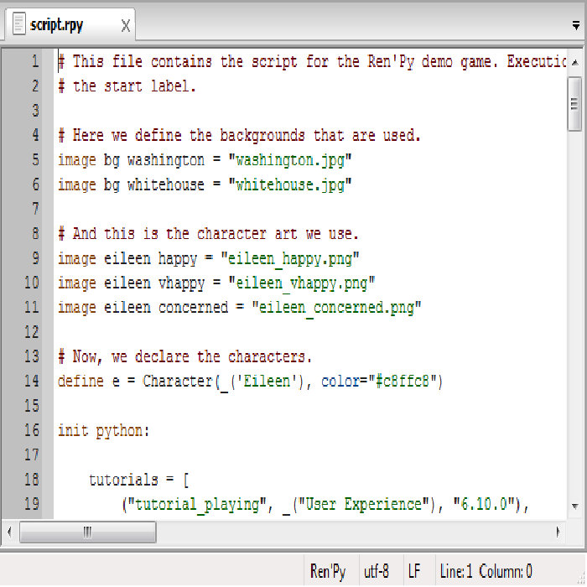Viewport: 587px width, 587px height.
Task: Click the vertical scrollbar down arrow
Action: point(574,506)
